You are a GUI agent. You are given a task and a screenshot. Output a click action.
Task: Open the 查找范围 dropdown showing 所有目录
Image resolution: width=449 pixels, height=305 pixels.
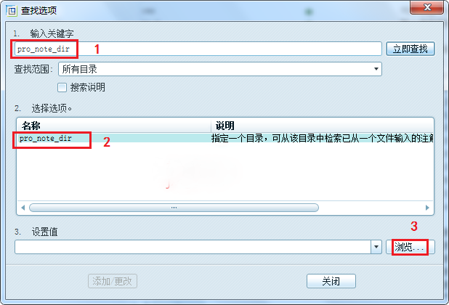220,69
